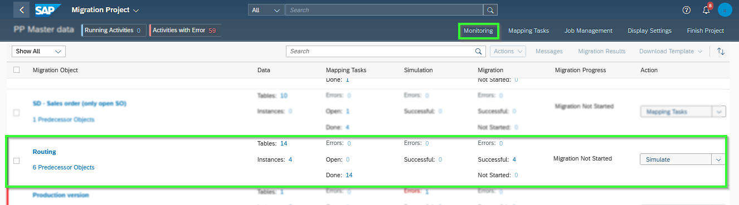Image resolution: width=739 pixels, height=205 pixels.
Task: Open the user profile avatar
Action: 725,10
